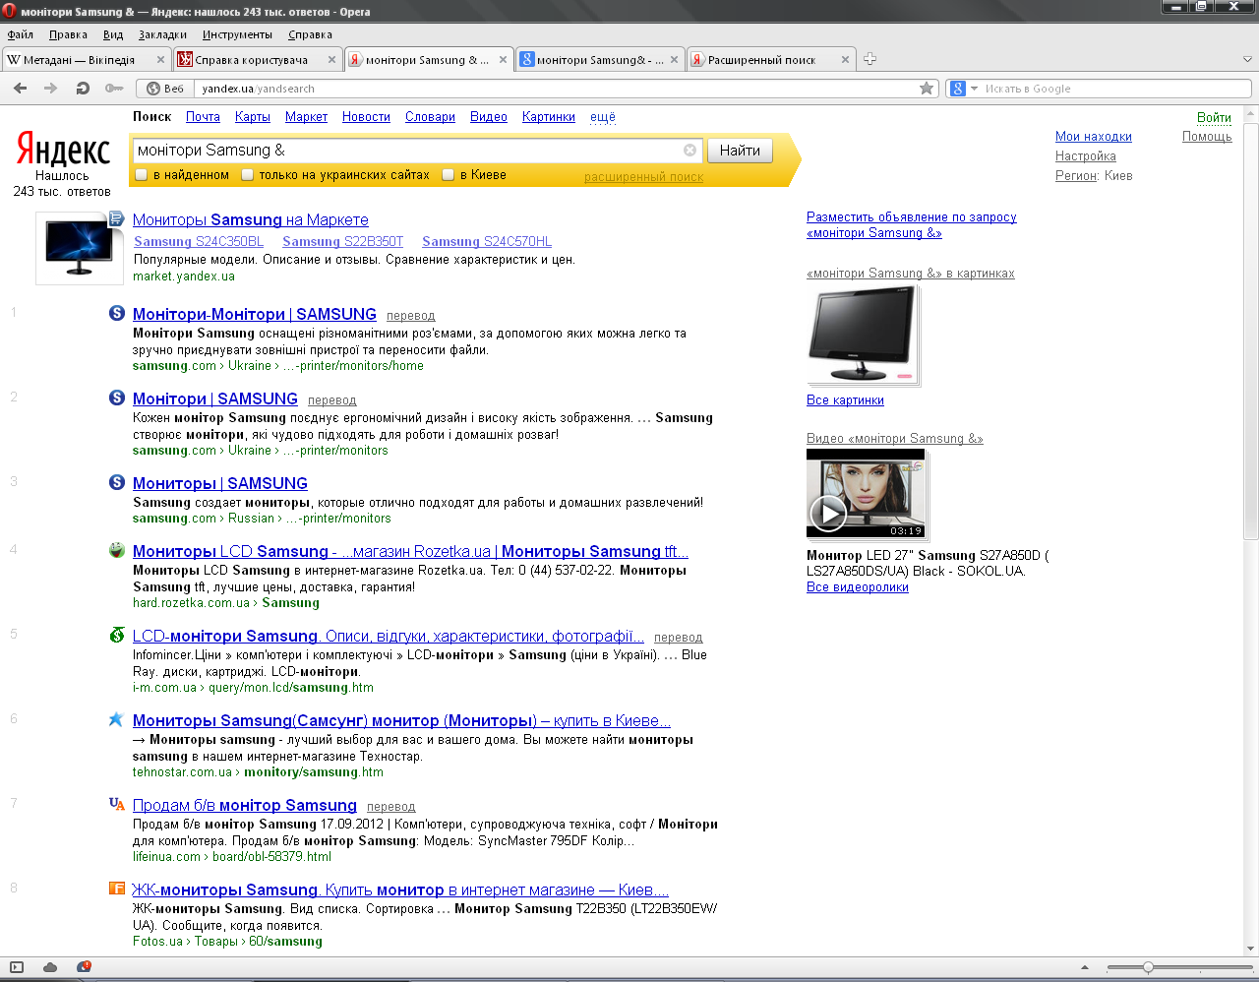The width and height of the screenshot is (1259, 982).
Task: Check 'только на украинских сайтах' checkbox
Action: click(248, 175)
